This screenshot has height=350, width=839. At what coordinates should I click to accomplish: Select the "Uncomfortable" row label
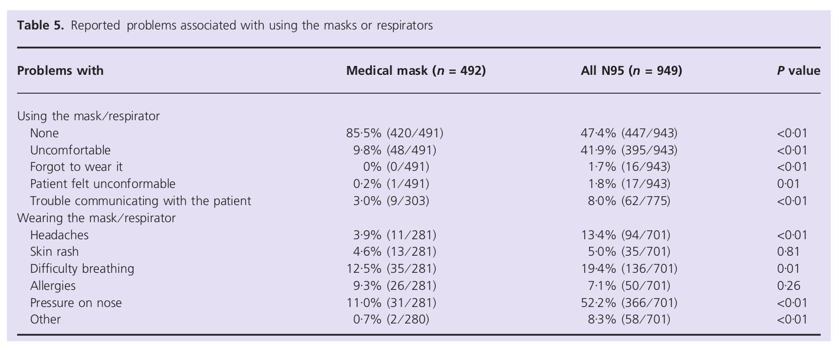point(70,150)
